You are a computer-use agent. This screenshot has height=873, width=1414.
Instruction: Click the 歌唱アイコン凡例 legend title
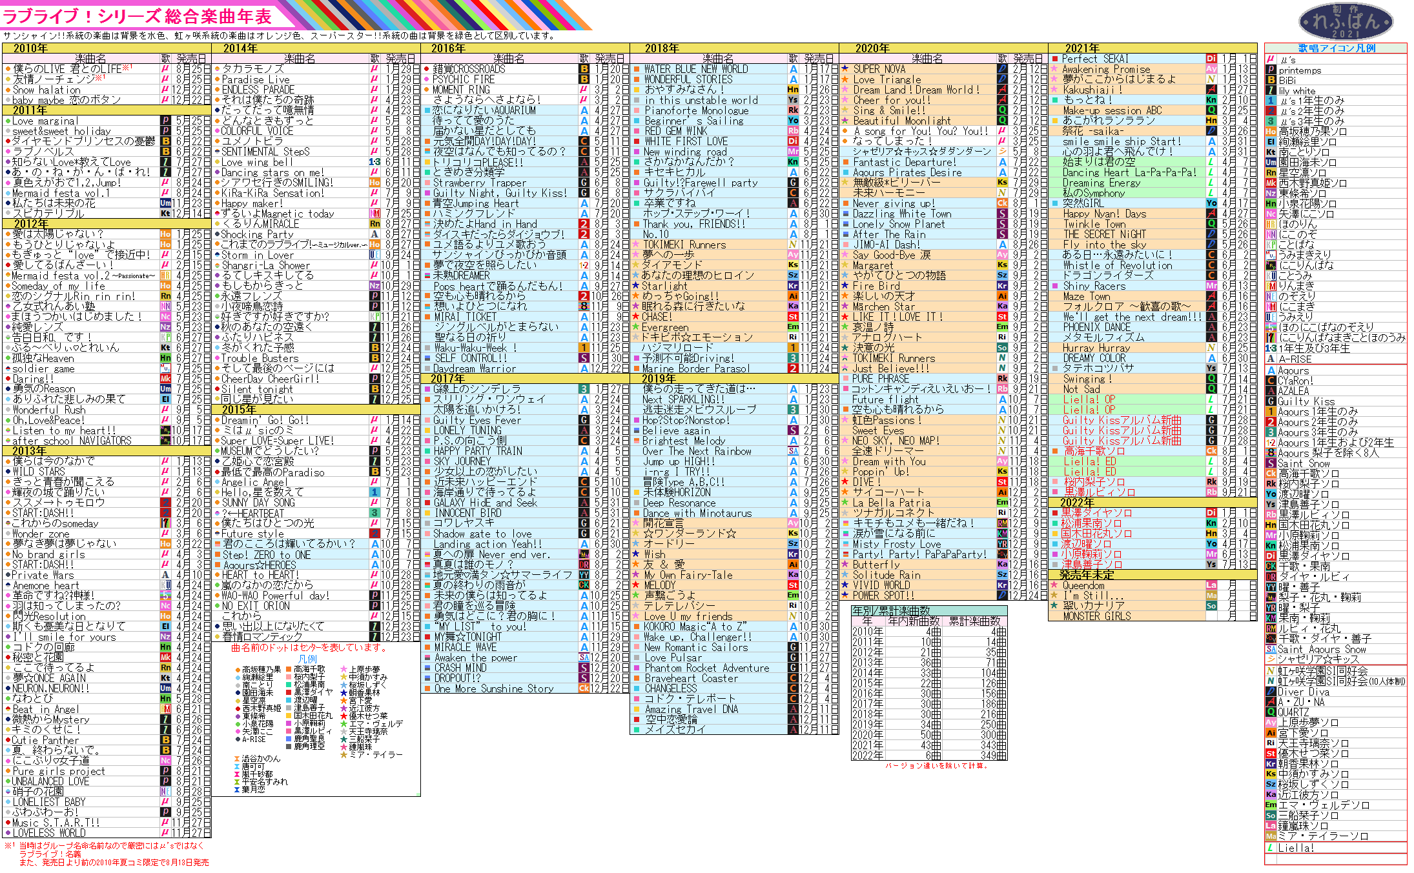point(1337,48)
